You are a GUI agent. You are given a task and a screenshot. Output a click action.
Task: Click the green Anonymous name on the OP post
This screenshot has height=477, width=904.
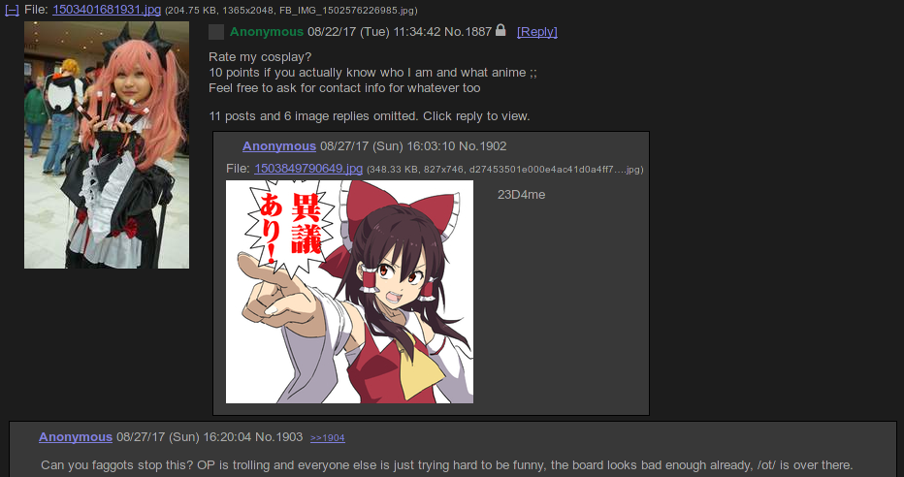(267, 32)
